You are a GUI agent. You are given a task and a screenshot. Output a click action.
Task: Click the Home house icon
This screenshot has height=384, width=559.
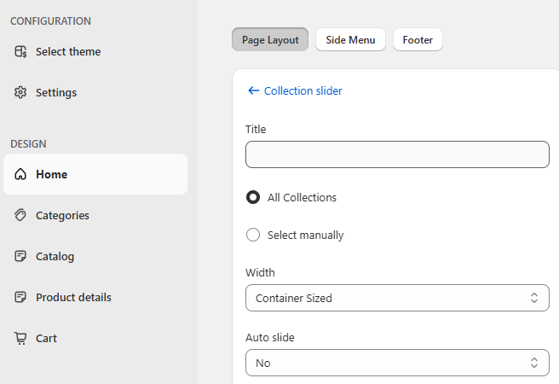coord(20,174)
